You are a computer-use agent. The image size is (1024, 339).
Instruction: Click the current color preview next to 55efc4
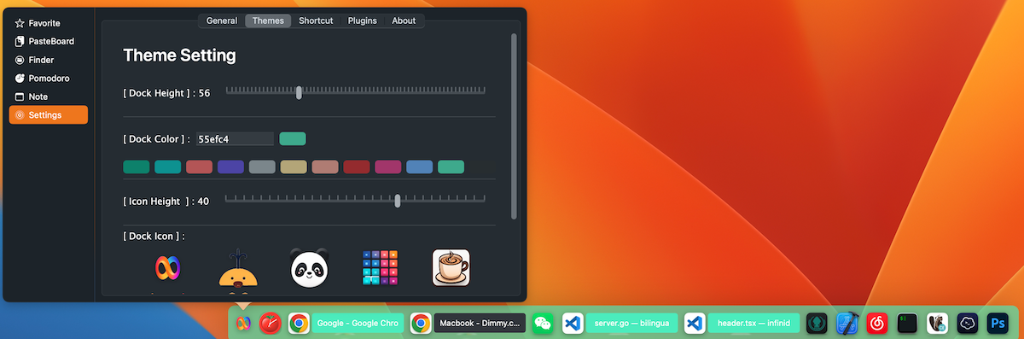click(293, 138)
